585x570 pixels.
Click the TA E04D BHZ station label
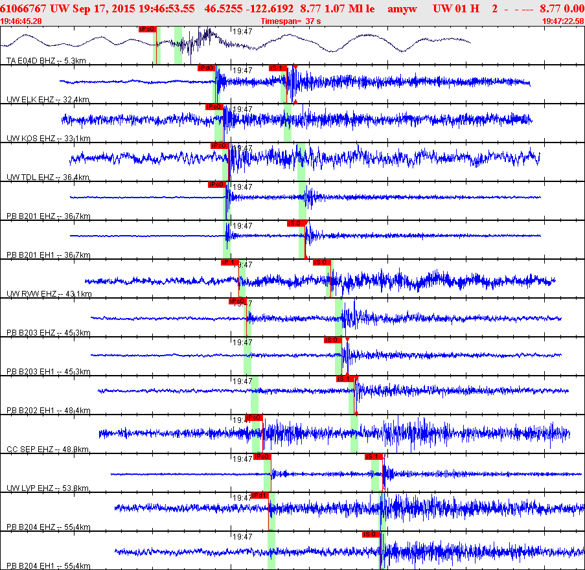click(46, 60)
